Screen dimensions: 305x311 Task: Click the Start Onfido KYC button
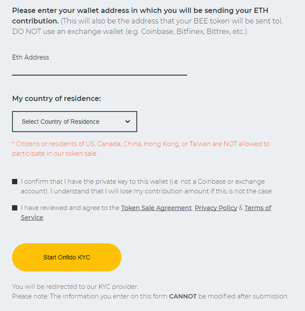67,257
